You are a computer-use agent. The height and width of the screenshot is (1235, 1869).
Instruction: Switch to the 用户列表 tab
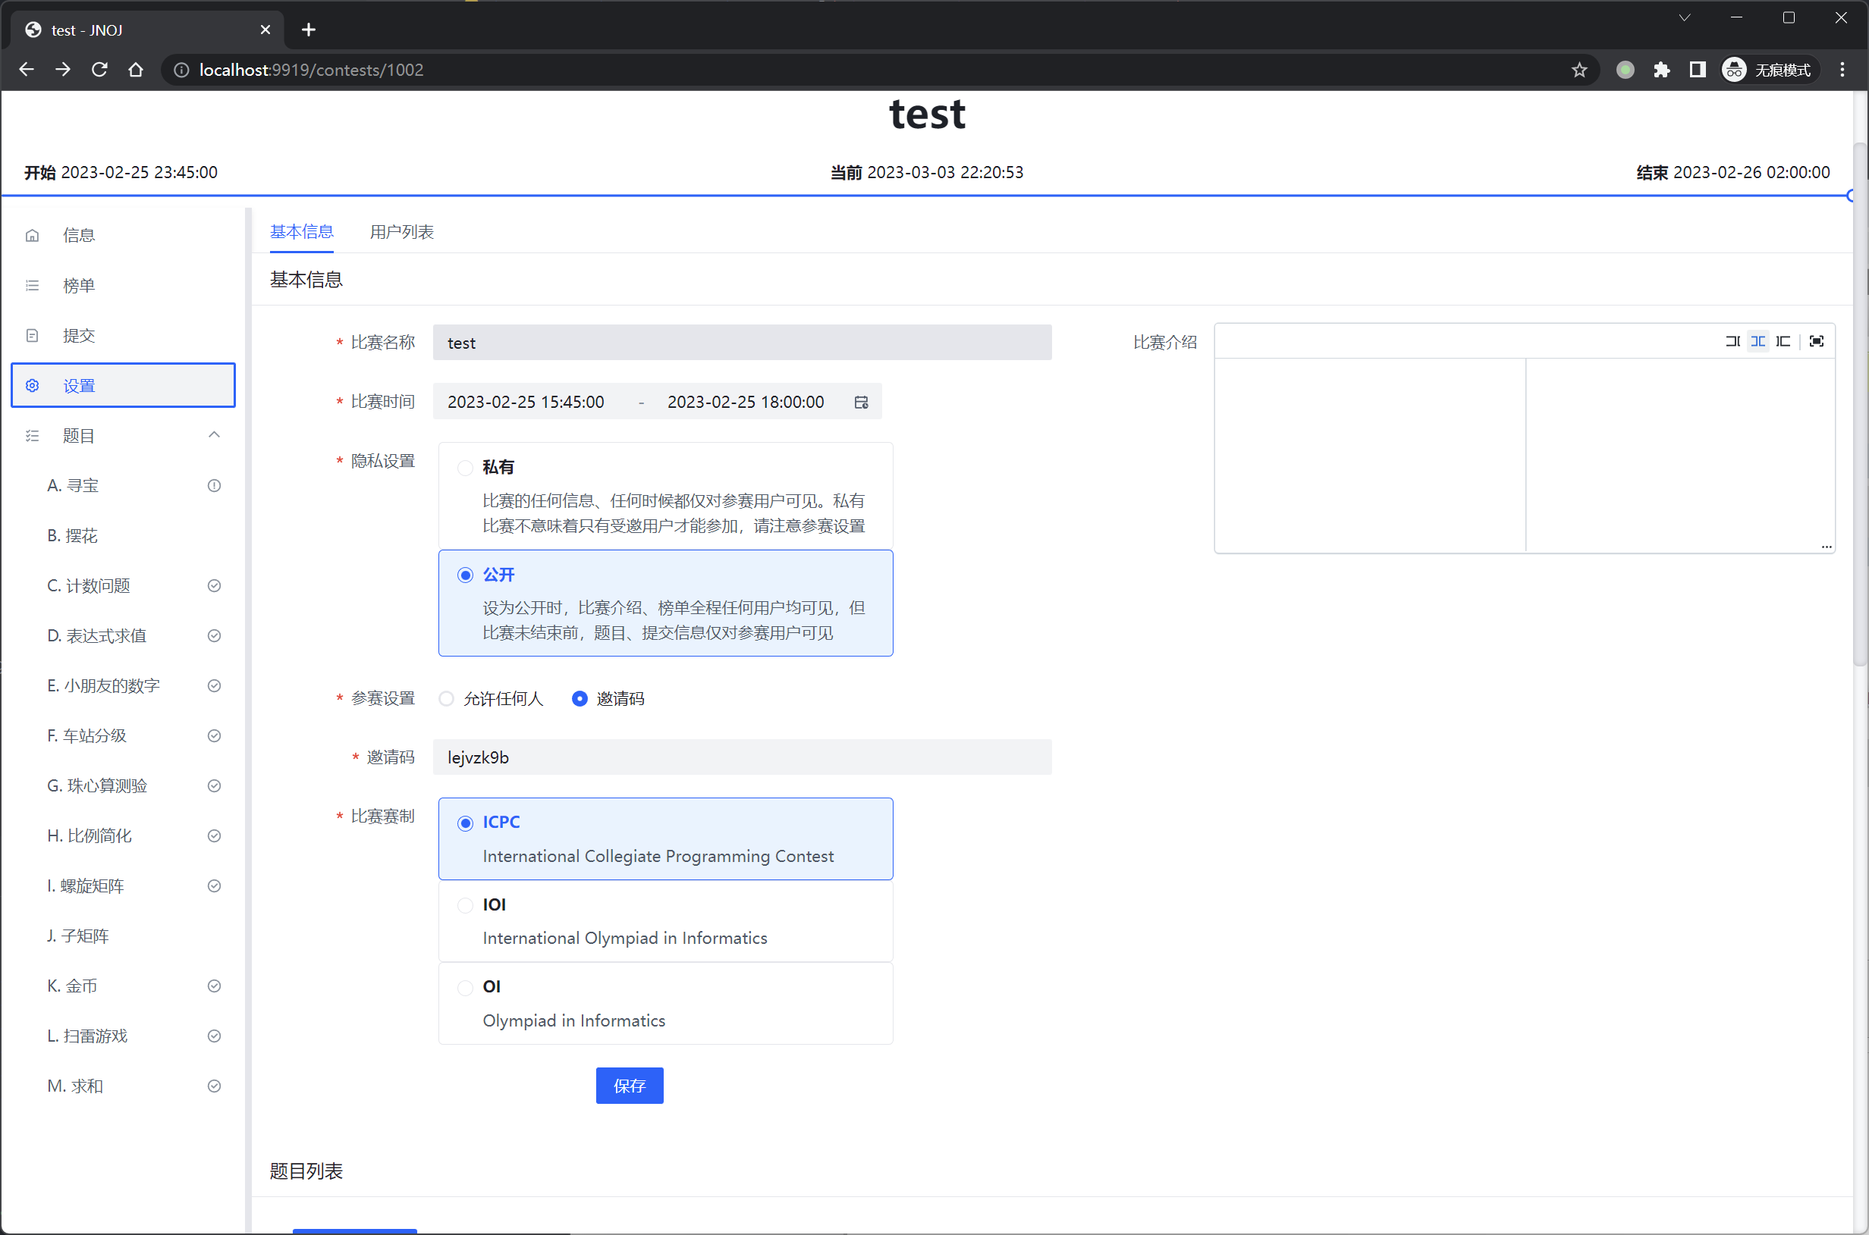click(402, 231)
